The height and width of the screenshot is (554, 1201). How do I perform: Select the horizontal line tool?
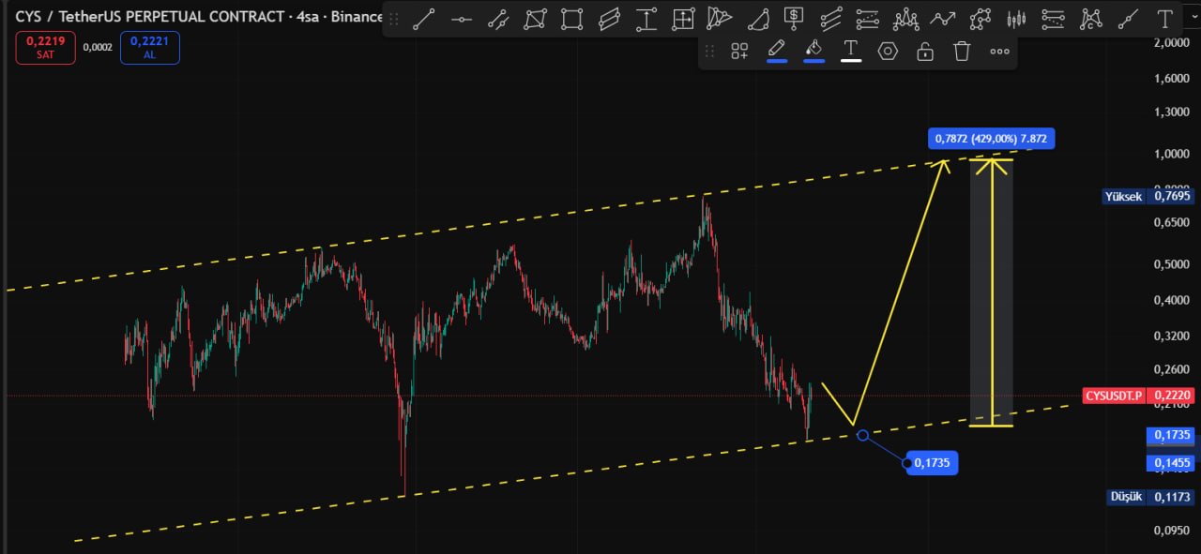point(461,18)
